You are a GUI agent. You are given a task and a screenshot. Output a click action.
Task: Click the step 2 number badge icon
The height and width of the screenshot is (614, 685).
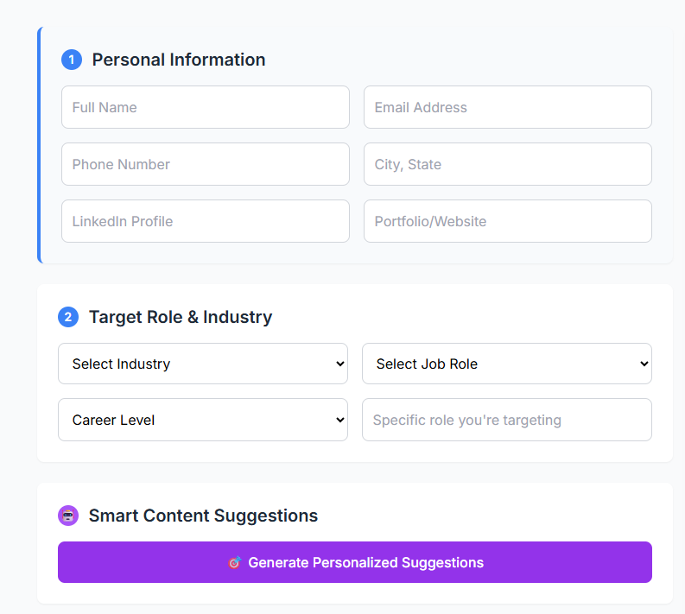[x=68, y=317]
